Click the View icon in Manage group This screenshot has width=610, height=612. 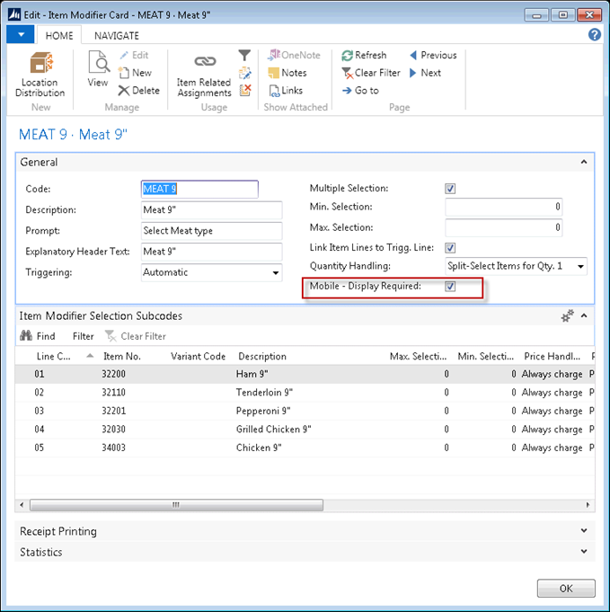coord(97,70)
